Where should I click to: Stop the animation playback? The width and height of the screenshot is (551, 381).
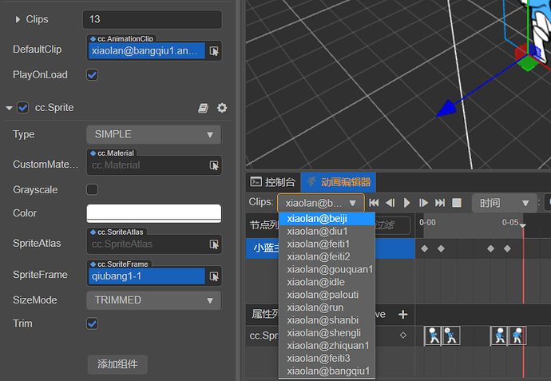coord(457,203)
